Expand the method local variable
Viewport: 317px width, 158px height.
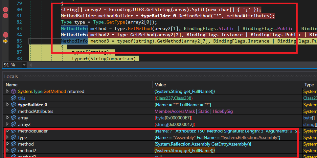click(8, 144)
